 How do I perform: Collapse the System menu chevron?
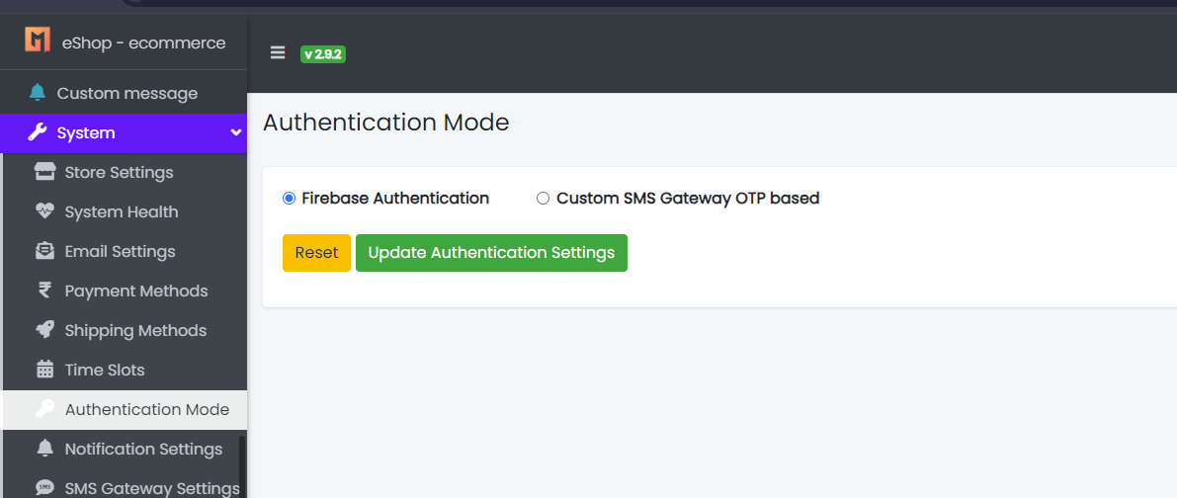pos(235,132)
